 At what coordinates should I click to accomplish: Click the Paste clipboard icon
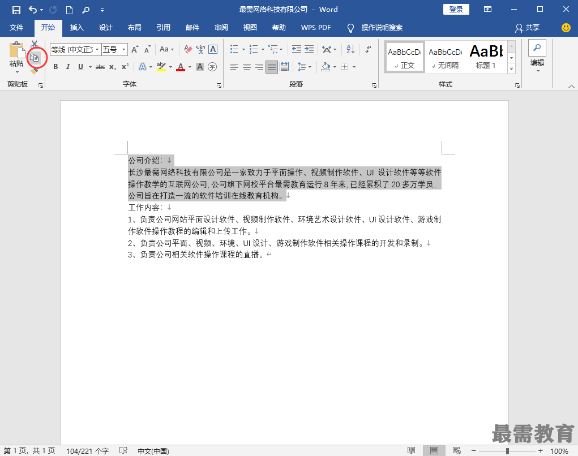pyautogui.click(x=16, y=50)
